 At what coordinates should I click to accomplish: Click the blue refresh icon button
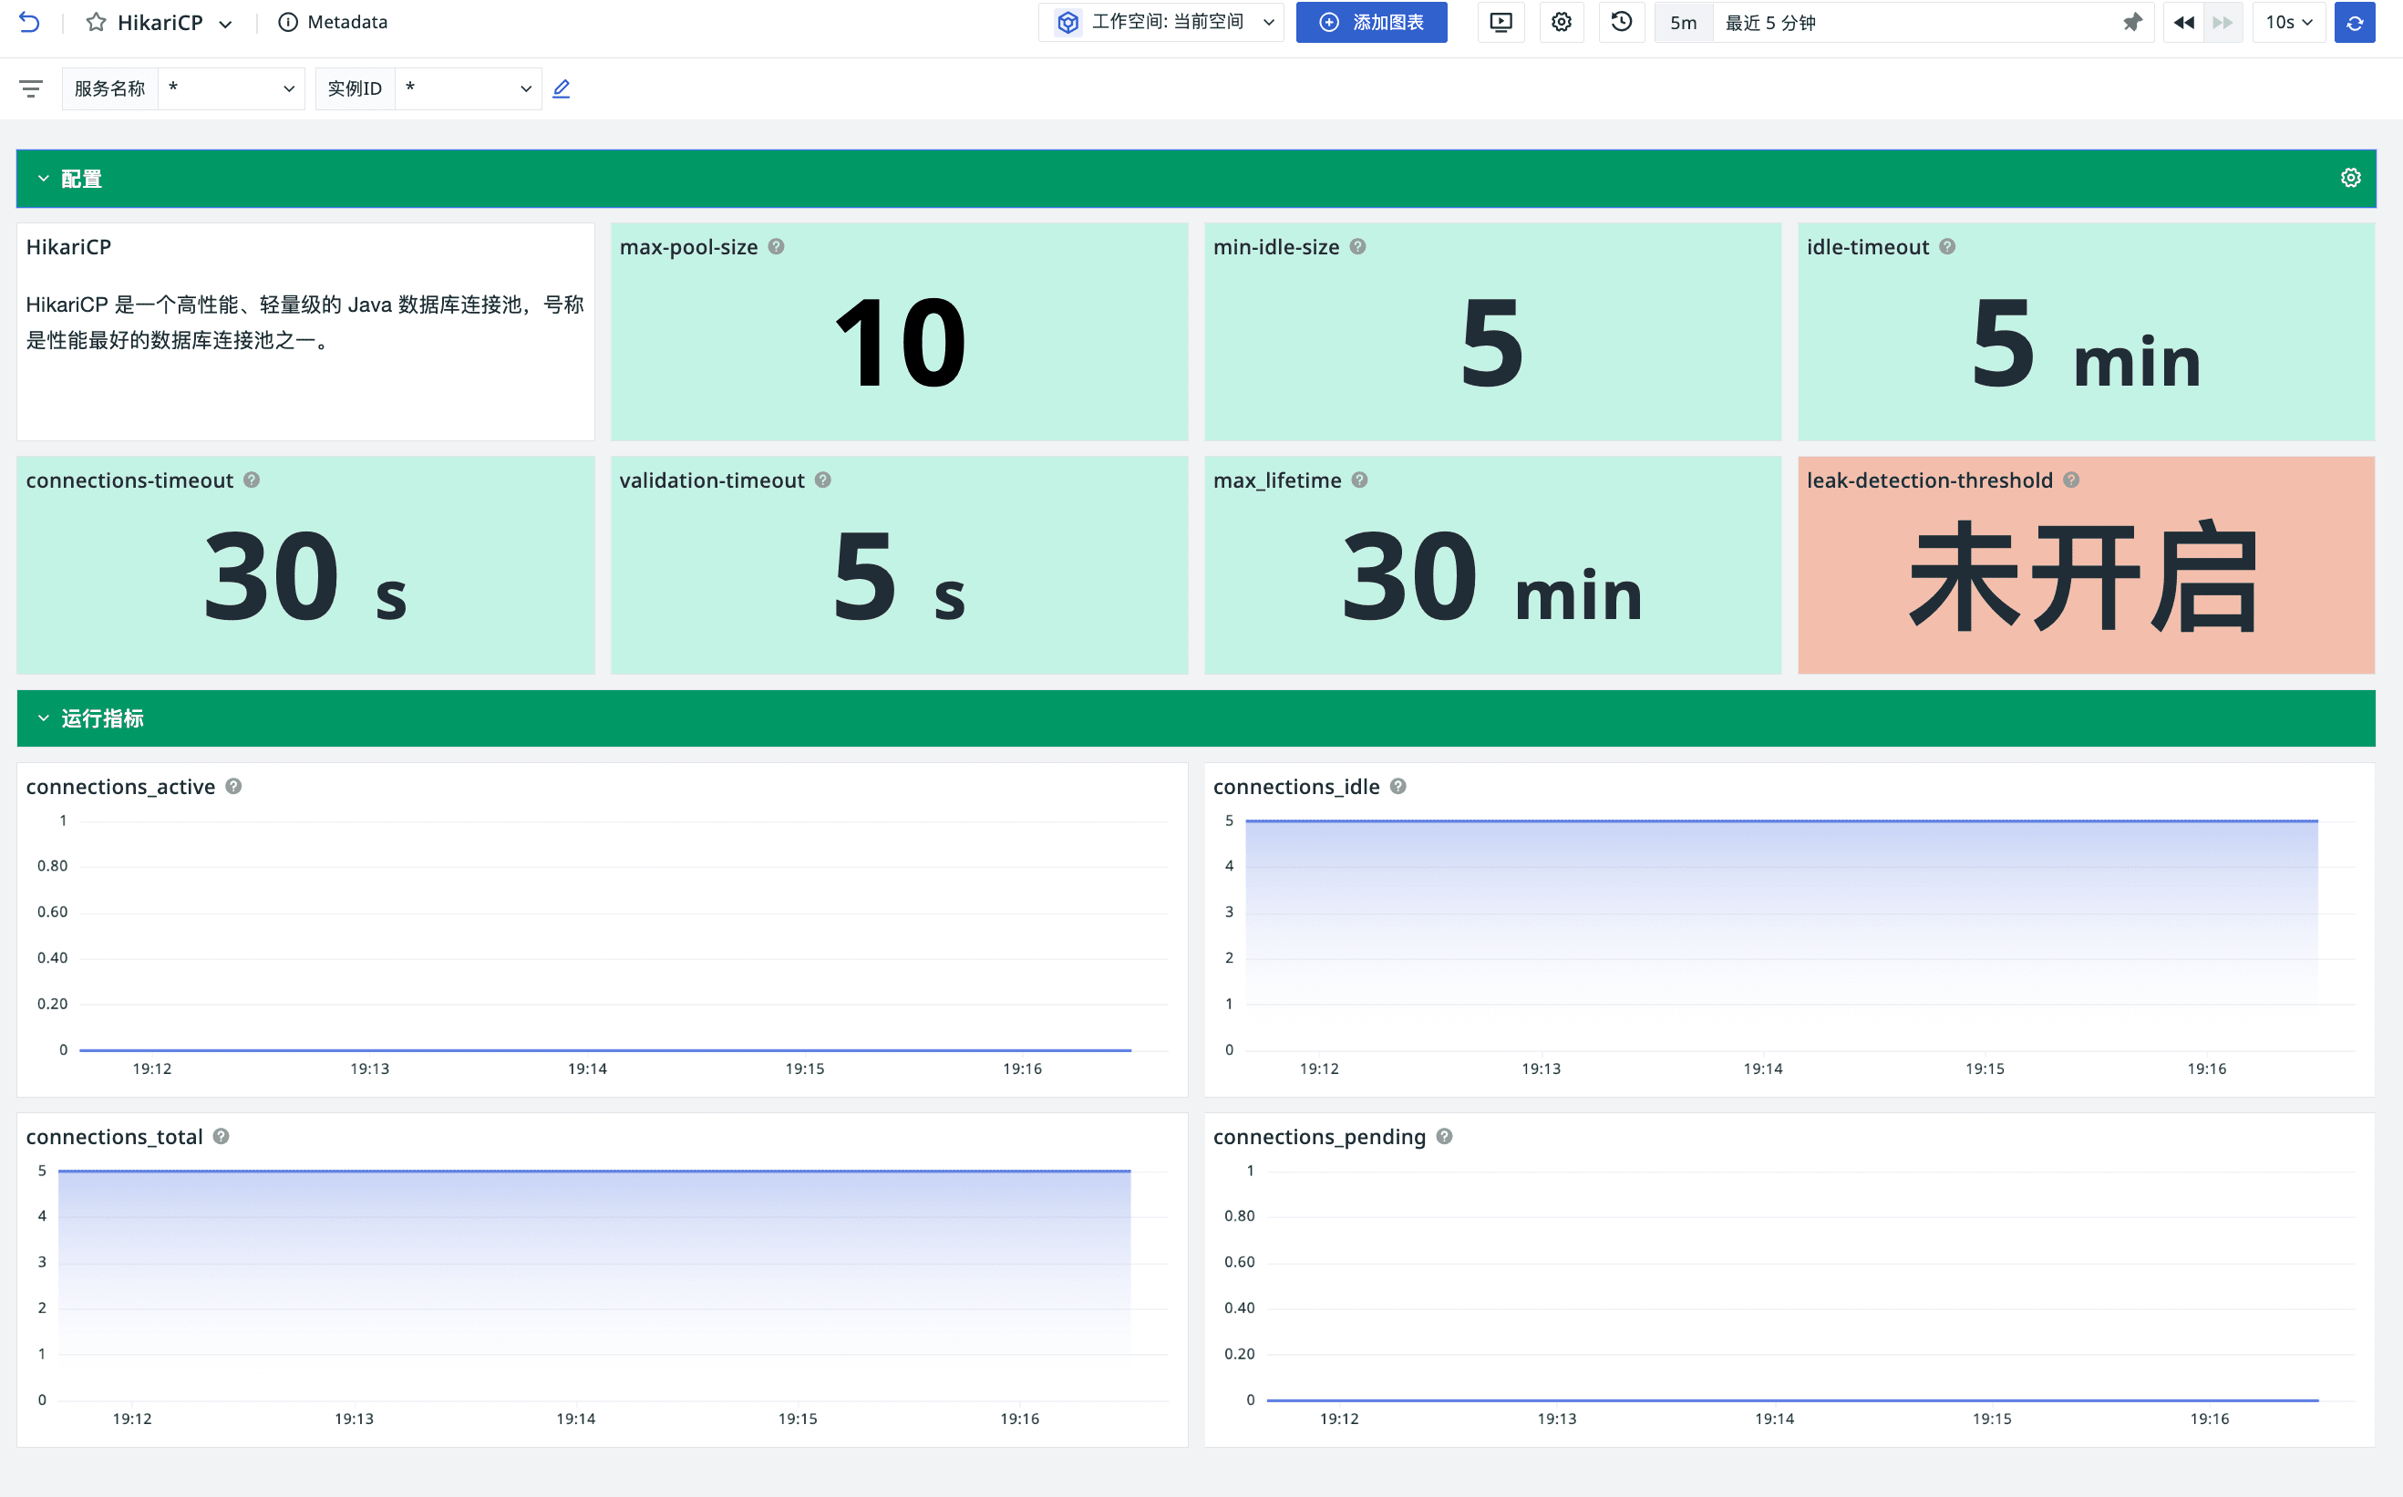coord(2354,22)
